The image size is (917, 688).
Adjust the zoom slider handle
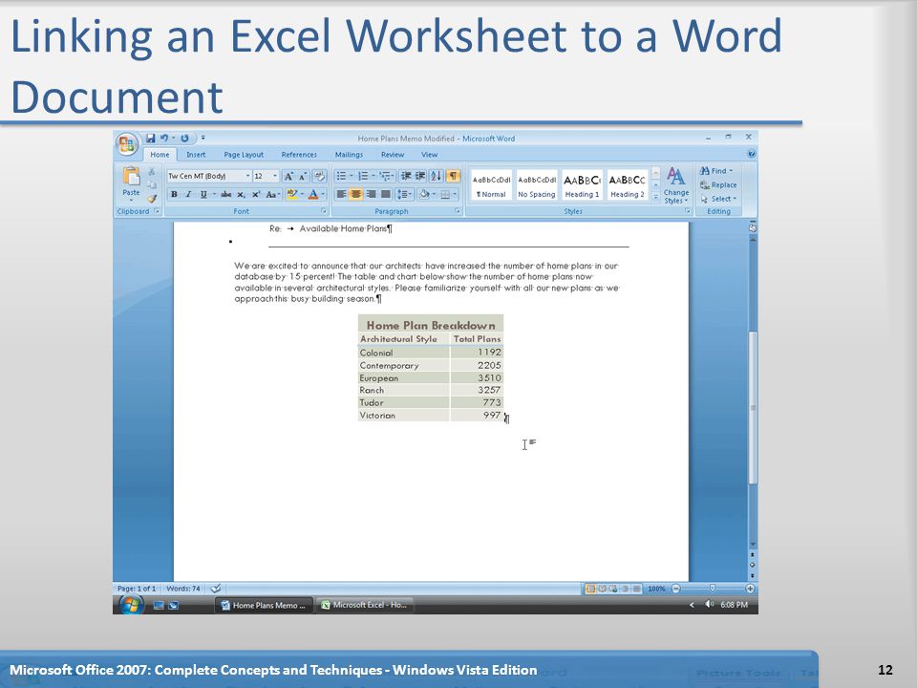click(x=712, y=589)
